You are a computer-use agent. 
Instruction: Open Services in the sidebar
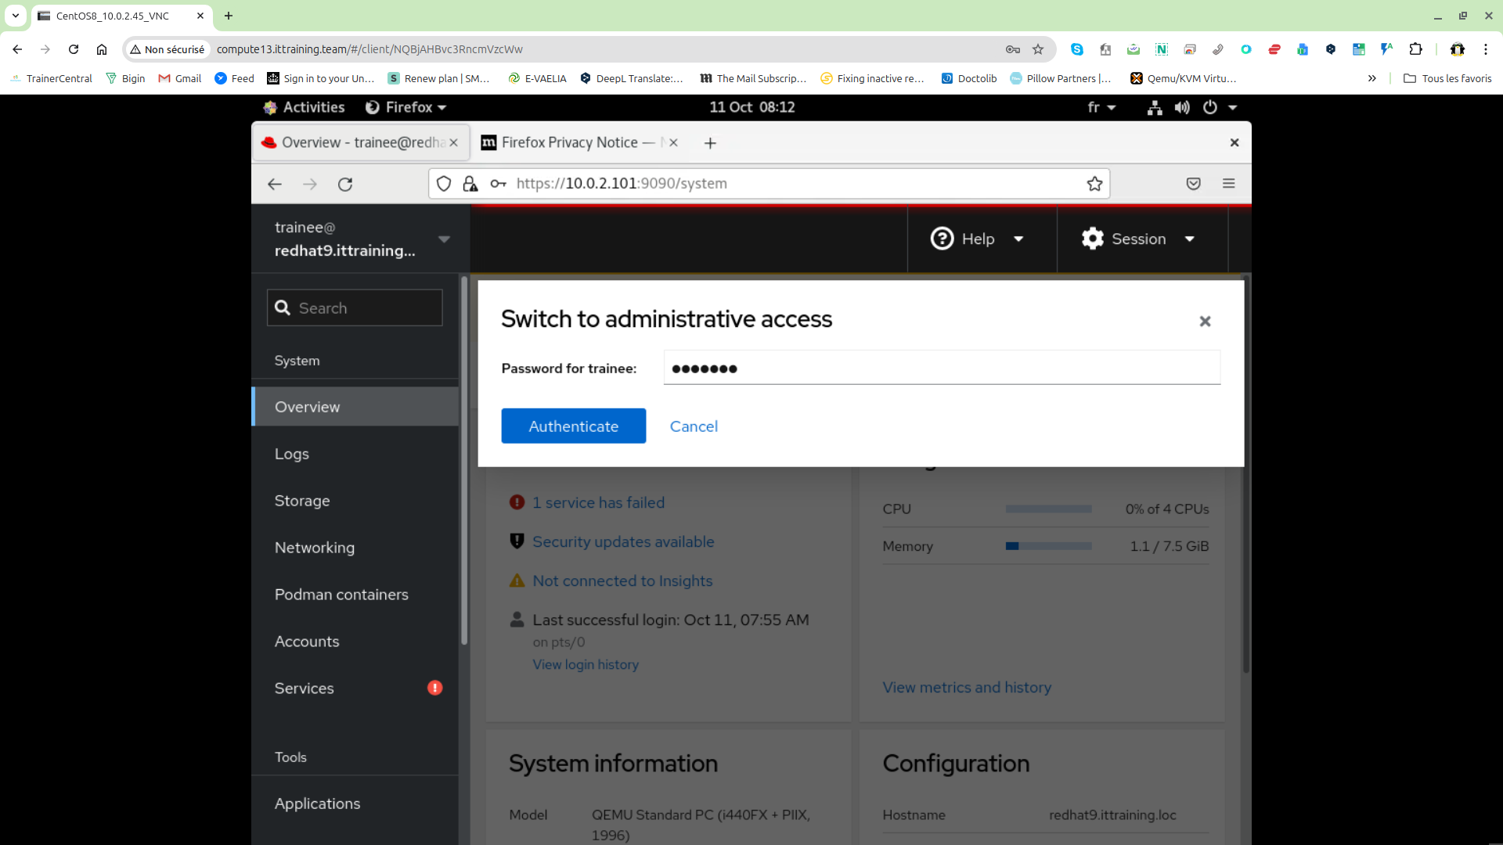coord(355,689)
